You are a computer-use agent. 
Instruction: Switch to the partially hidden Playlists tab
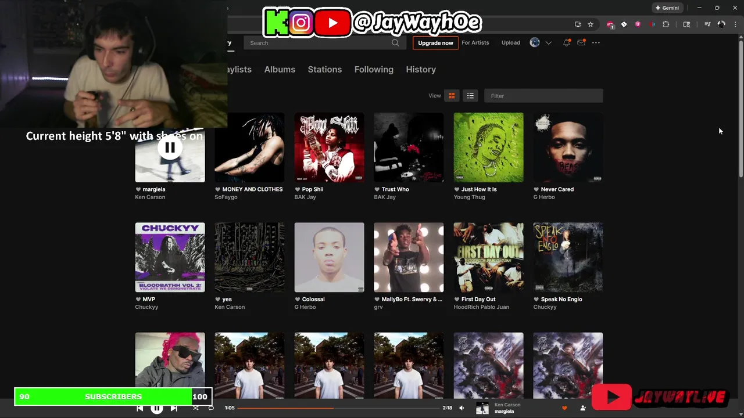click(239, 69)
